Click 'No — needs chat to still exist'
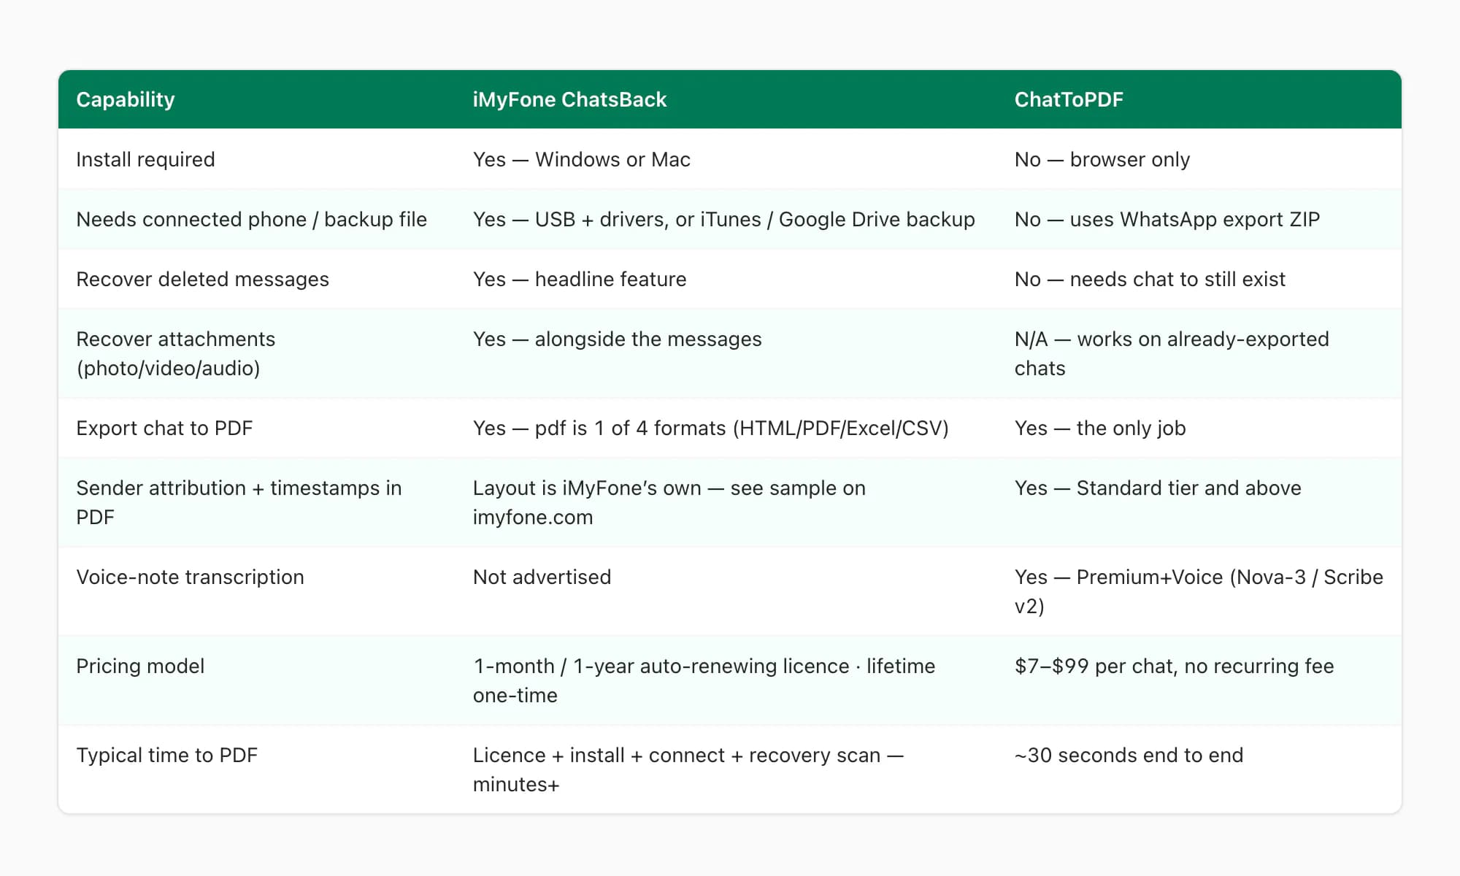 click(x=1150, y=279)
